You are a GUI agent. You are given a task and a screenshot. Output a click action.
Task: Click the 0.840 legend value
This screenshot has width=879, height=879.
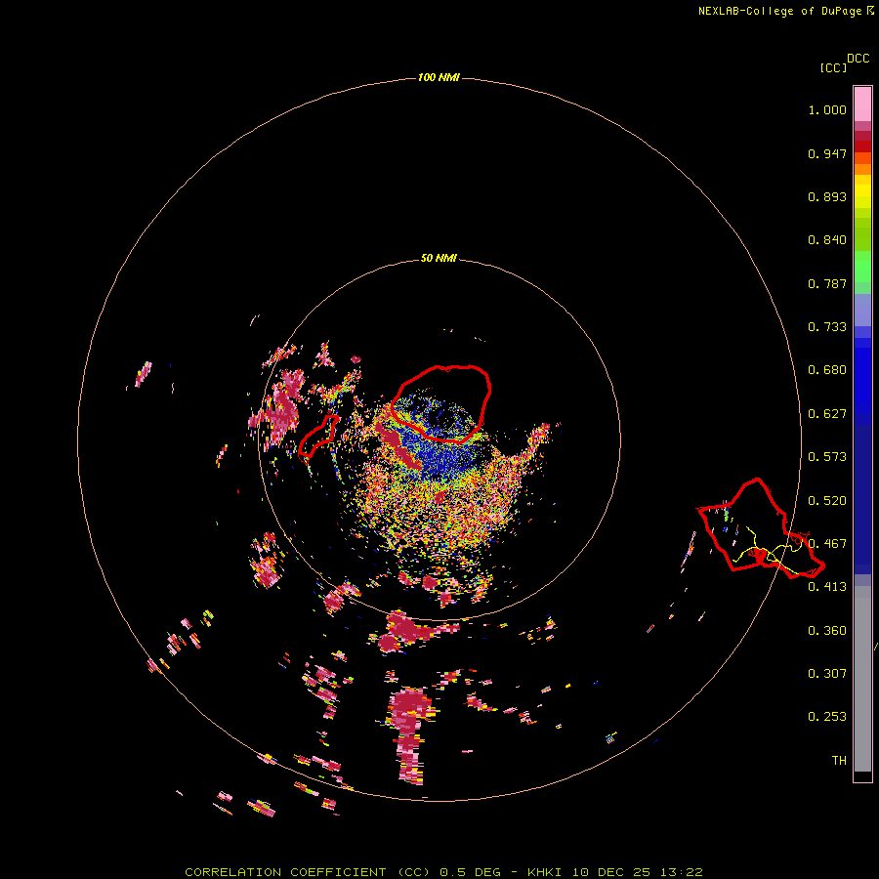[827, 240]
